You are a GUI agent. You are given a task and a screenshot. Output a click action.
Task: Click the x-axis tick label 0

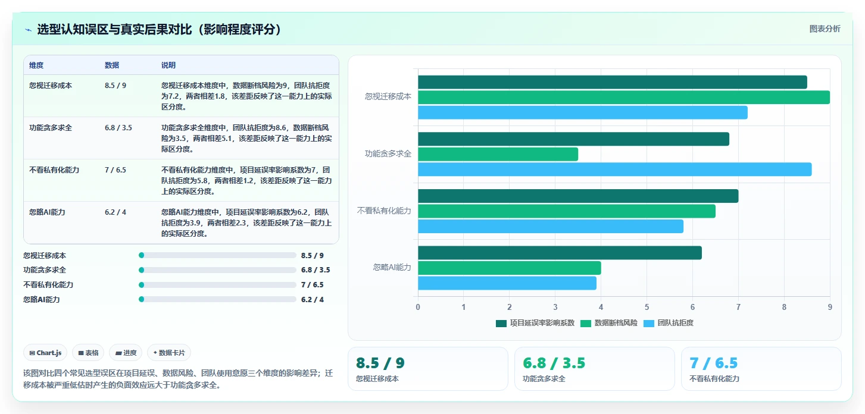[418, 307]
